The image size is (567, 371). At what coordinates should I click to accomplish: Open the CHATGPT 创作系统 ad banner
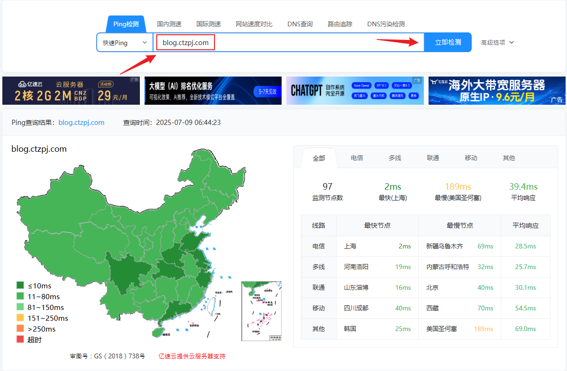[x=354, y=91]
